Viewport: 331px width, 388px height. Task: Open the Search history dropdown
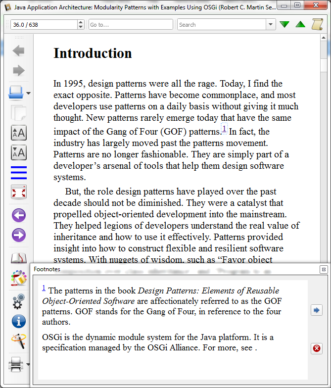coord(271,25)
